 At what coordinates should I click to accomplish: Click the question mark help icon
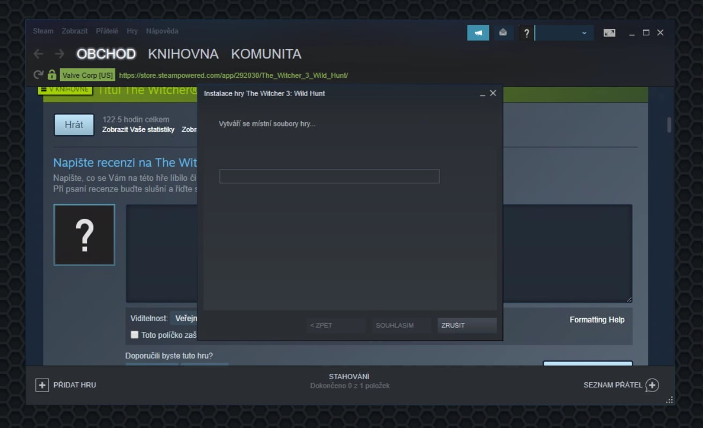[526, 32]
